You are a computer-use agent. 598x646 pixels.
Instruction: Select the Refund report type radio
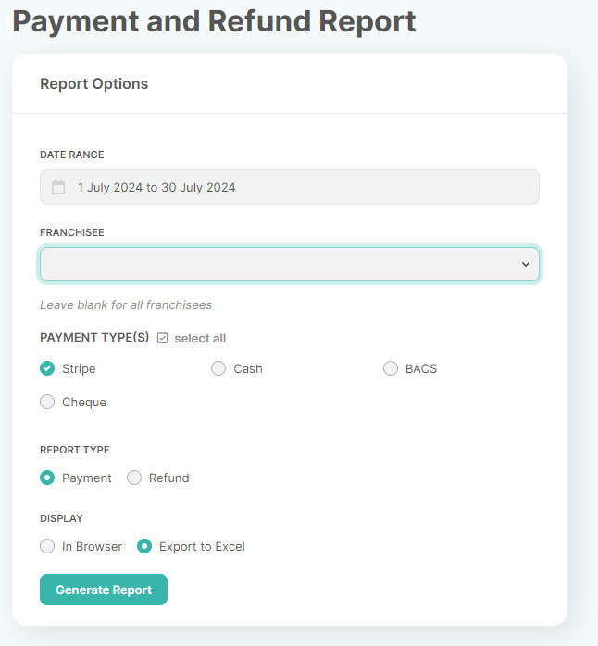click(x=134, y=478)
